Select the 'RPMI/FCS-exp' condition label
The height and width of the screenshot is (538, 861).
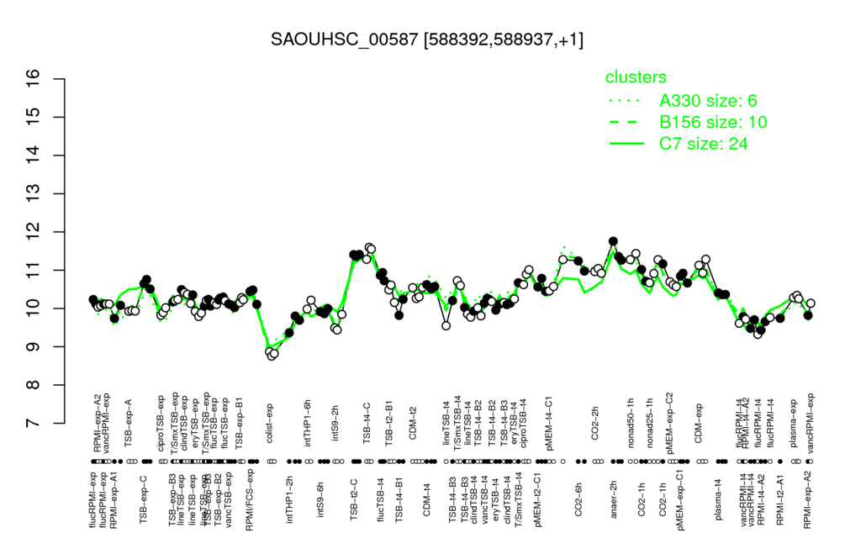[249, 501]
